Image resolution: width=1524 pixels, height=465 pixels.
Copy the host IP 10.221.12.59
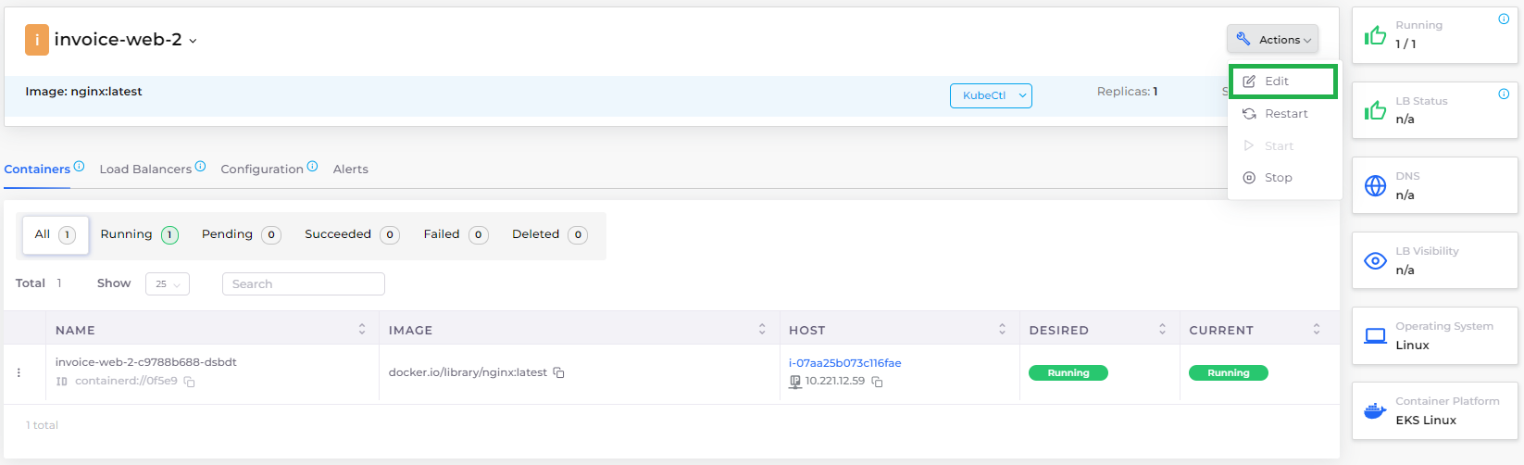(x=877, y=382)
